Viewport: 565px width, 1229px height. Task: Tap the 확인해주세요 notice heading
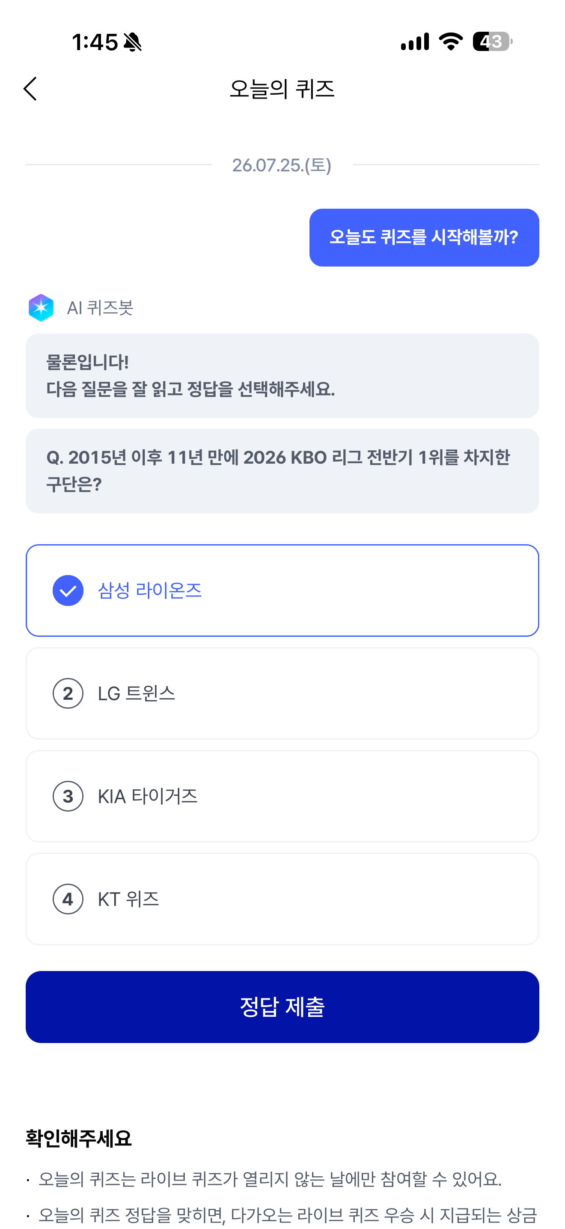(x=79, y=1139)
